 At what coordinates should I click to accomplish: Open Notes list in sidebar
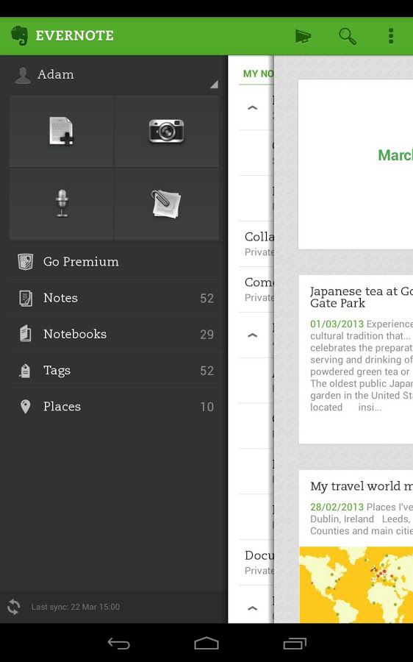(114, 298)
